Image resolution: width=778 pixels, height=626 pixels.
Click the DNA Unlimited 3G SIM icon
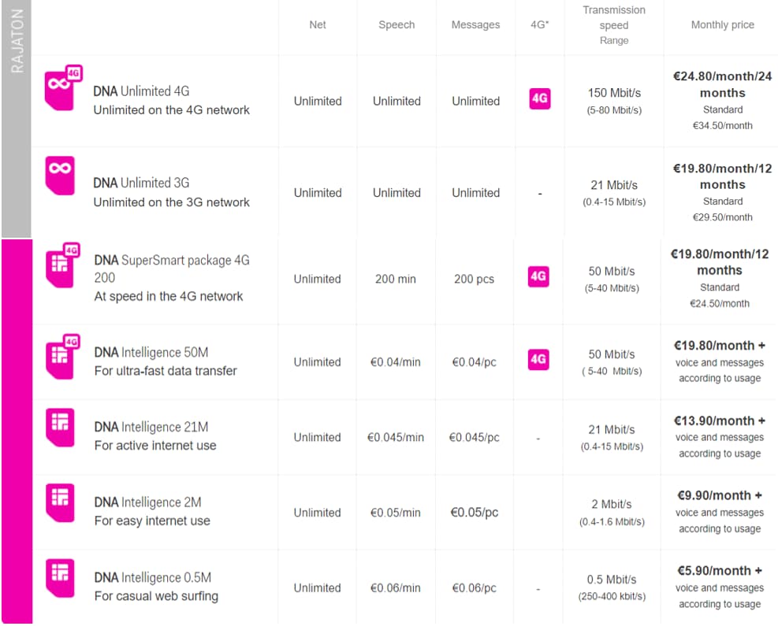[60, 176]
